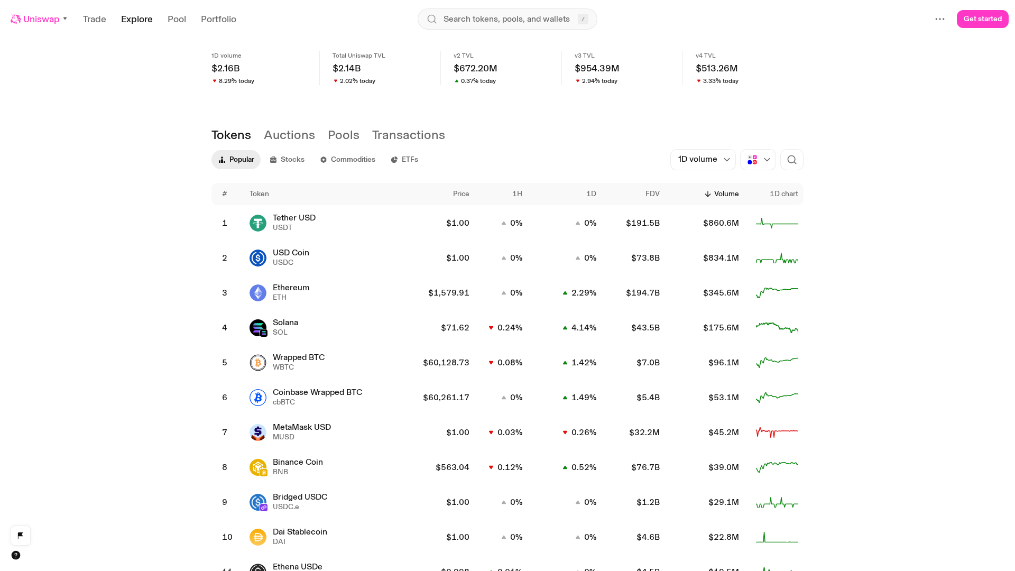Click the Total Uniswap TVL value $2.14B
Viewport: 1015px width, 571px height.
pyautogui.click(x=347, y=68)
